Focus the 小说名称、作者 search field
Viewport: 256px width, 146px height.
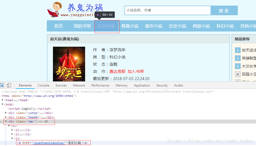[168, 10]
